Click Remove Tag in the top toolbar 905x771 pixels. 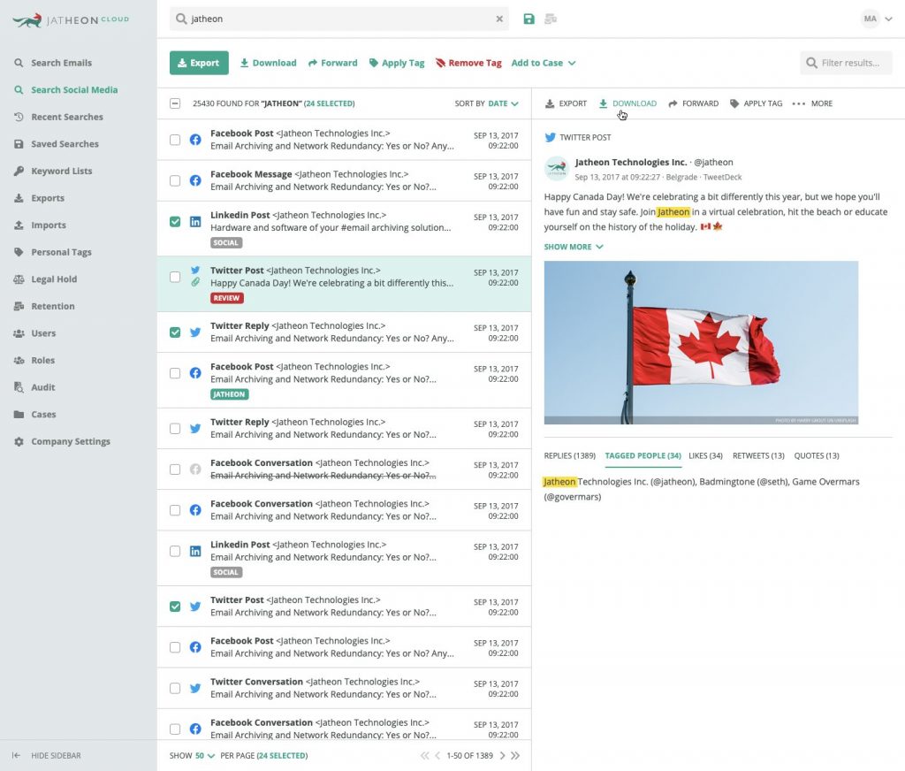(x=468, y=63)
